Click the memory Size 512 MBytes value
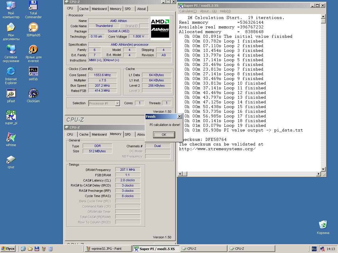Screen dimensions: 338x253 [x=97, y=151]
